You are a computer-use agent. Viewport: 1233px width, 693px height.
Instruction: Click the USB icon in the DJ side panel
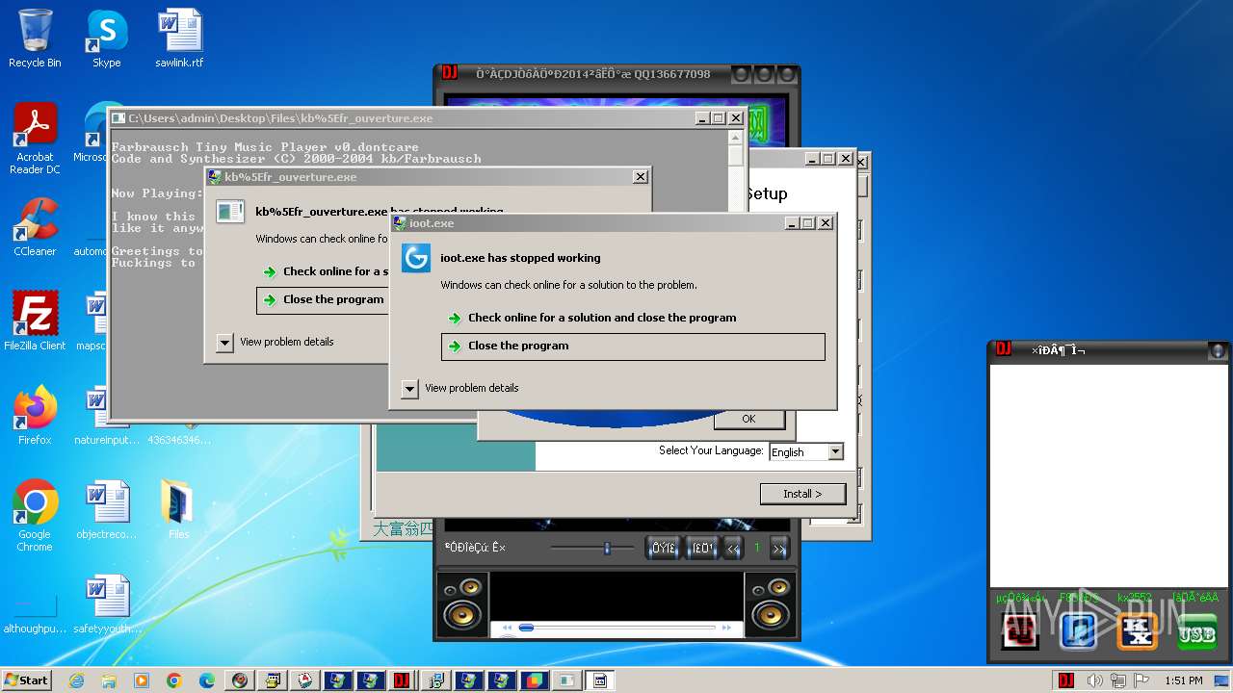tap(1195, 632)
